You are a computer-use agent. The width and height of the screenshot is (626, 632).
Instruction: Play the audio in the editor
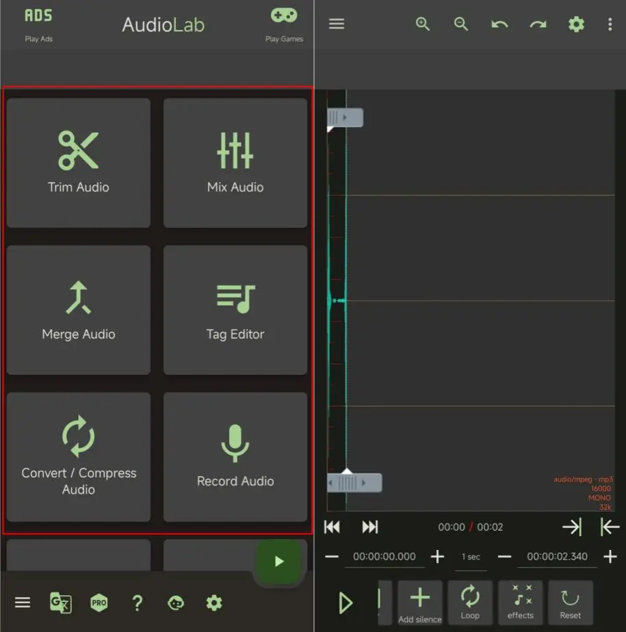tap(345, 603)
